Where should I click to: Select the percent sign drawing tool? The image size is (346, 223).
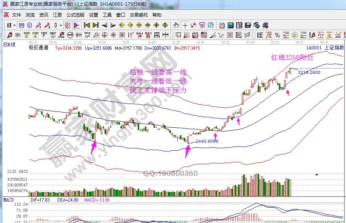(x=277, y=35)
